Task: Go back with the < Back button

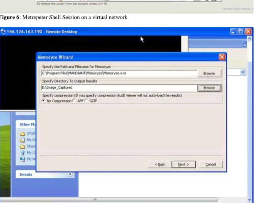Action: (160, 165)
